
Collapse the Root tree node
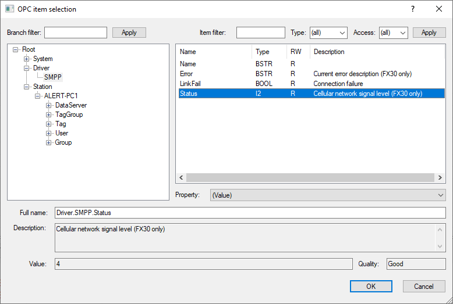[17, 50]
